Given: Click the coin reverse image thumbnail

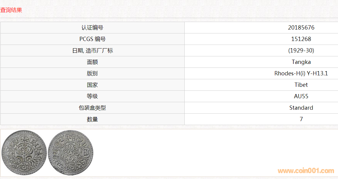Looking at the screenshot, I should point(71,153).
